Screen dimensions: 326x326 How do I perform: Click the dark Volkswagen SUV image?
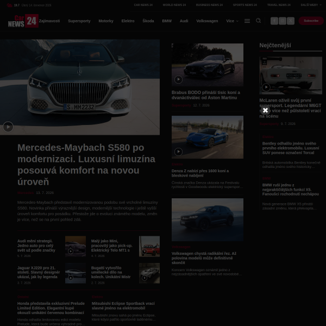click(x=208, y=220)
